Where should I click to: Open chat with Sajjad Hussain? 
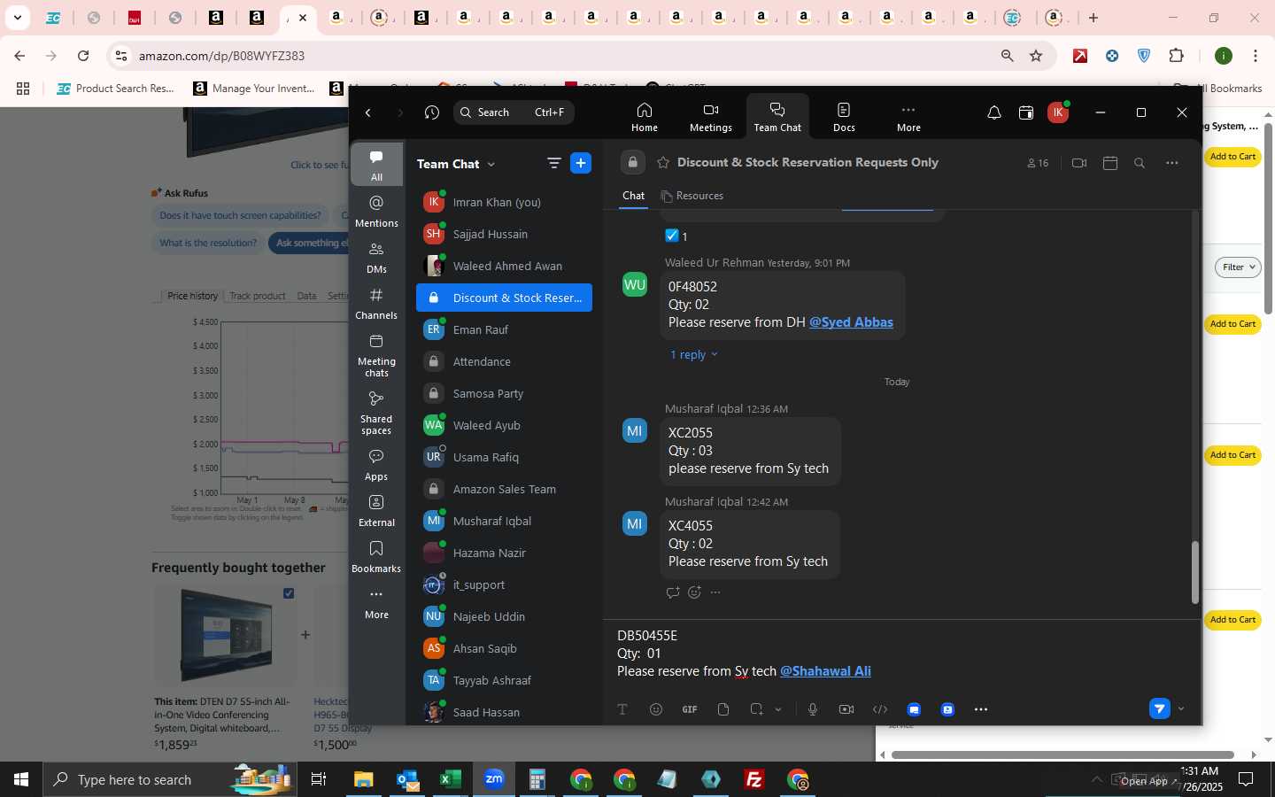click(504, 234)
